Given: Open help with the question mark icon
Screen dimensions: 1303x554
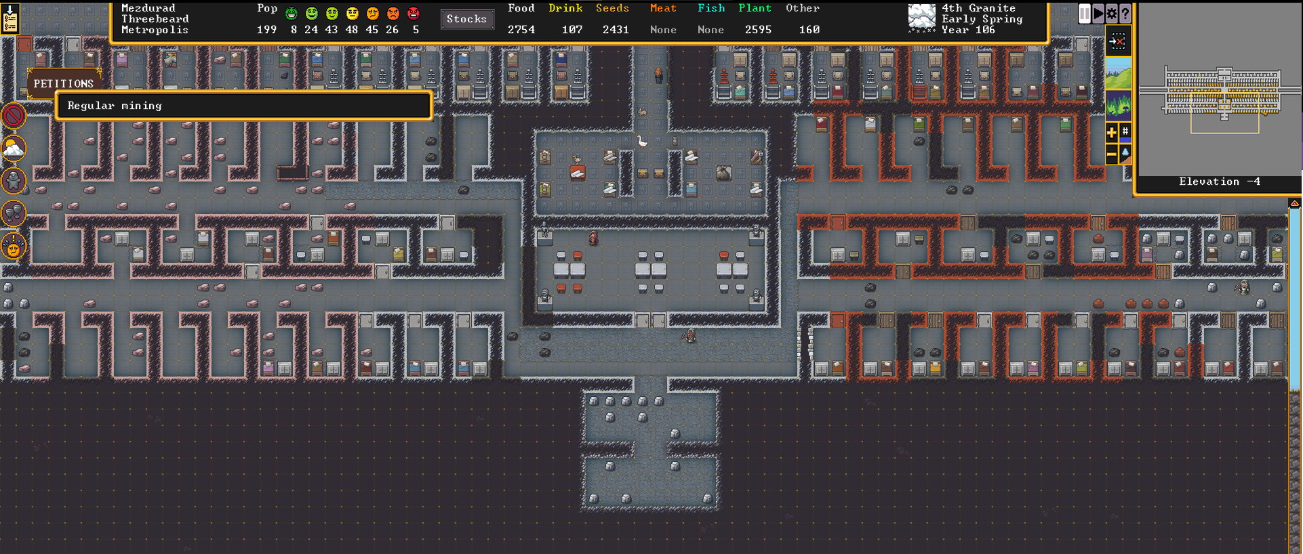Looking at the screenshot, I should (1125, 14).
